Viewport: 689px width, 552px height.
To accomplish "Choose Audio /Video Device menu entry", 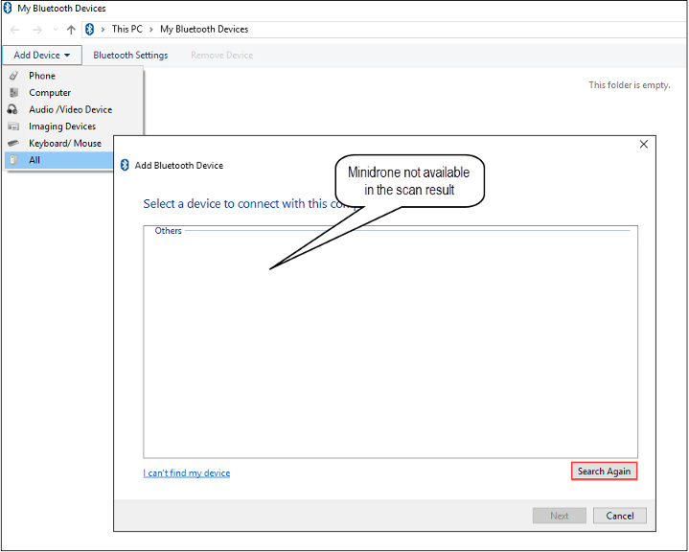I will [70, 110].
